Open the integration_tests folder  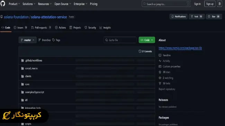pos(33,108)
